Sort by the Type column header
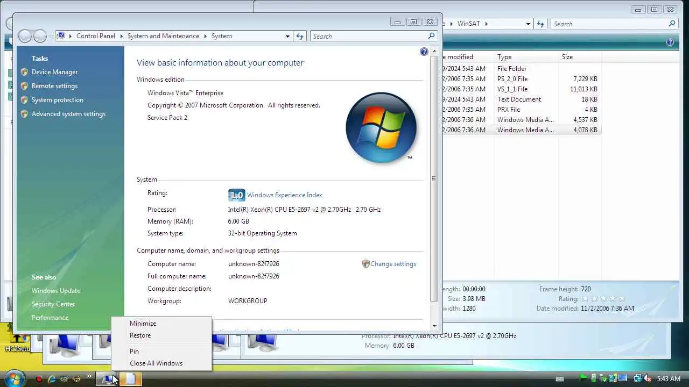Viewport: 689px width, 387px height. 527,57
